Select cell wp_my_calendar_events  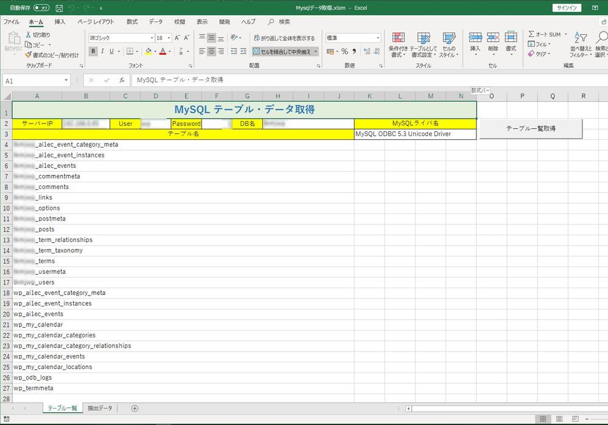pos(183,356)
